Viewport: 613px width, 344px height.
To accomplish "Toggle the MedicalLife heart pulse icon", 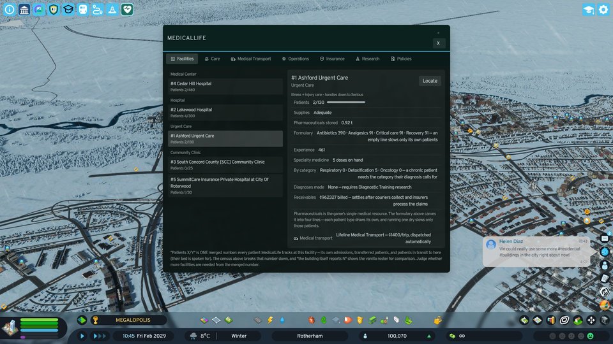I will click(x=127, y=10).
